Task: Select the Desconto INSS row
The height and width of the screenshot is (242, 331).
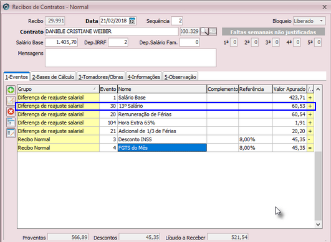Action: 165,139
